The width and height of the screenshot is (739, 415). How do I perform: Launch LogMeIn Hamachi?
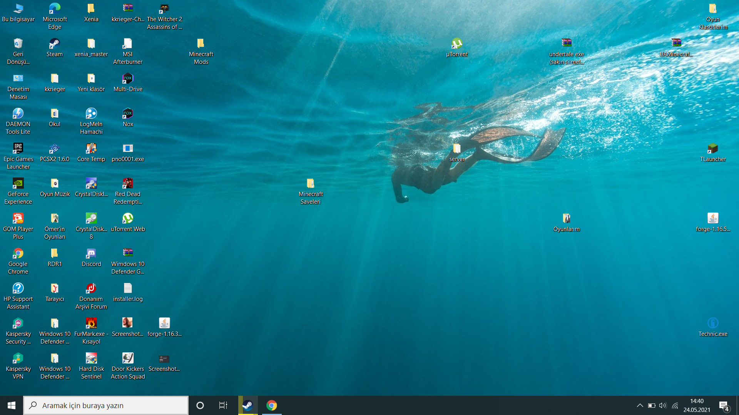pyautogui.click(x=91, y=121)
